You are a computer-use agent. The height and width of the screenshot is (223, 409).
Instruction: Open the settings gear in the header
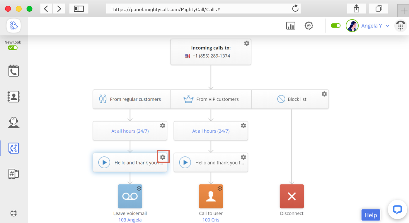[x=309, y=26]
